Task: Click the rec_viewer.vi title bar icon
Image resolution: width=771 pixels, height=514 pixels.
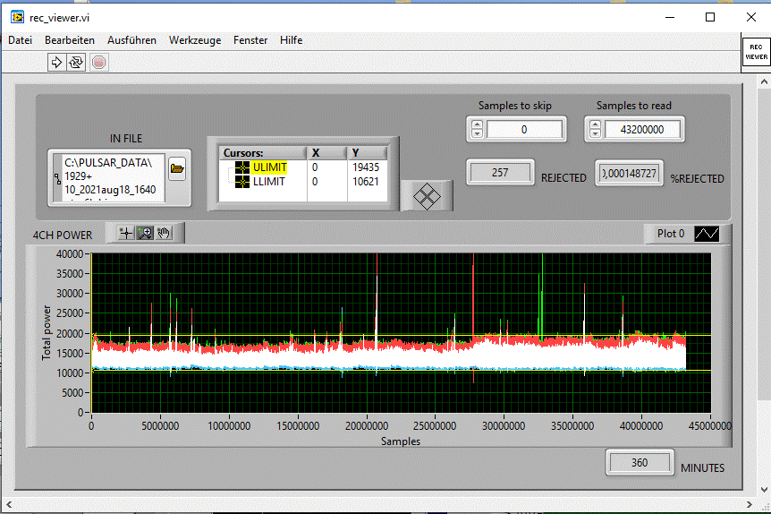Action: (18, 17)
